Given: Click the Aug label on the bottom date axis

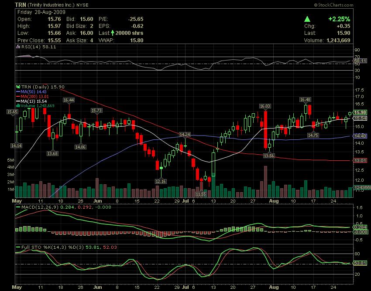Looking at the screenshot, I should [274, 287].
